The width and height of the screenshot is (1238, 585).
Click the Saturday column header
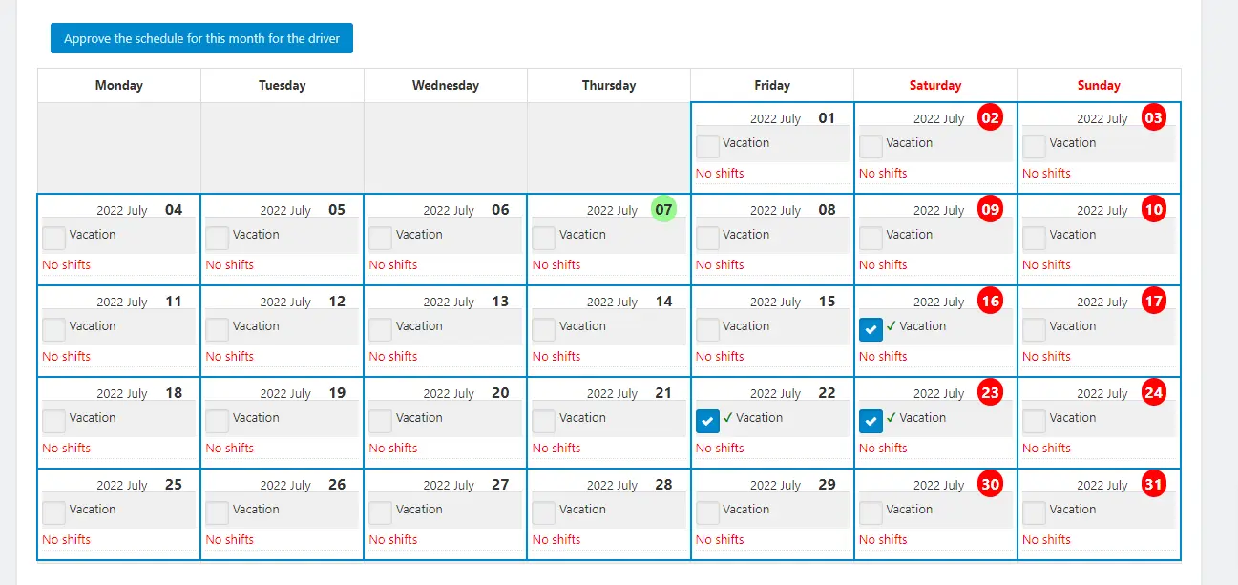[x=935, y=85]
